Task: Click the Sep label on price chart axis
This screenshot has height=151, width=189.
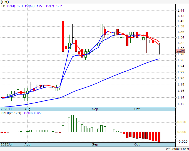Action: (95, 109)
